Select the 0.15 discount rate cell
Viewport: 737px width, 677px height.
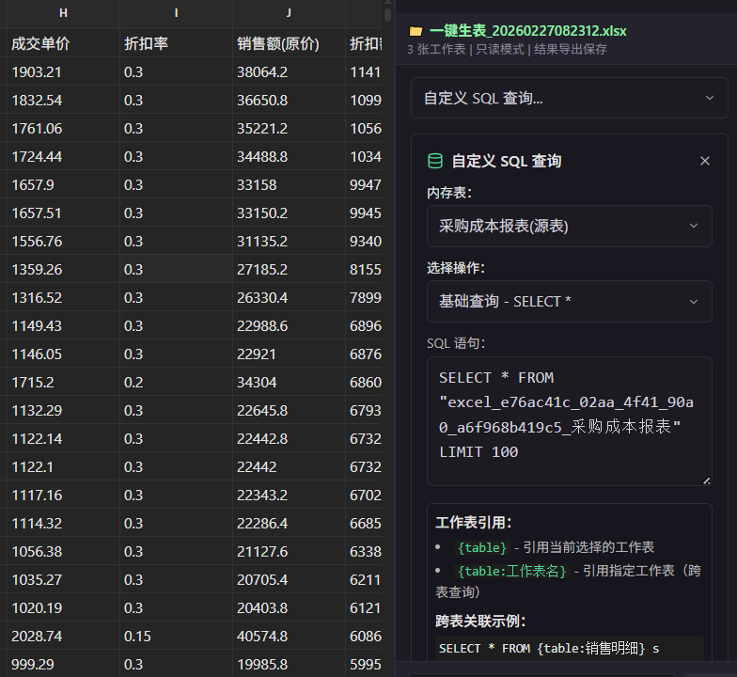pyautogui.click(x=177, y=636)
